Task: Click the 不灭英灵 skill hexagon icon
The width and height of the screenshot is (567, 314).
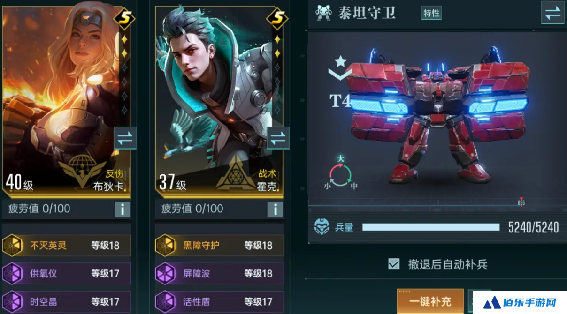Action: tap(12, 245)
